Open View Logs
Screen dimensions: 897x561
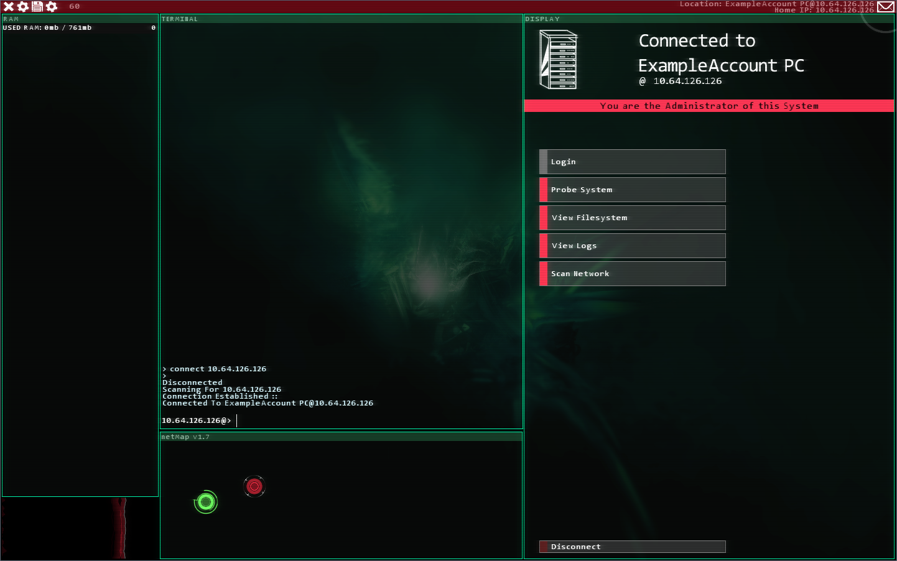click(x=632, y=246)
